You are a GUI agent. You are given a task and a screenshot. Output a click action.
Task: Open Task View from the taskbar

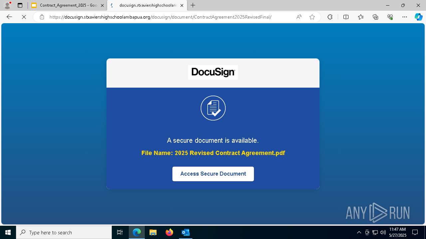(x=120, y=232)
